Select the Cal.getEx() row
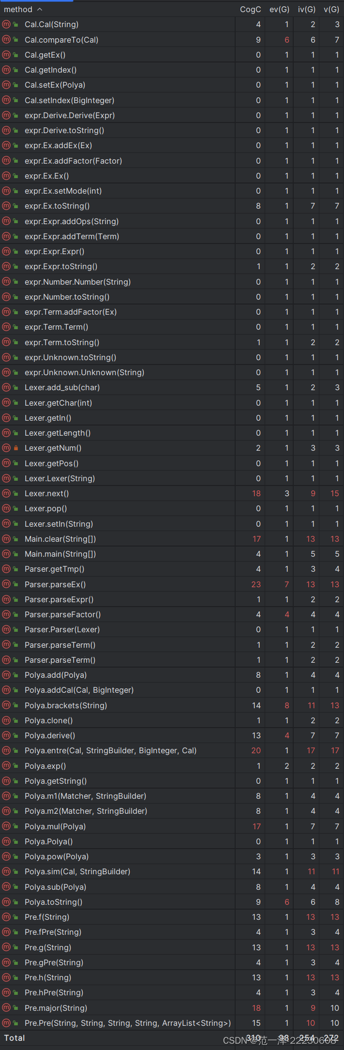Viewport: 344px width, 1050px height. (172, 55)
